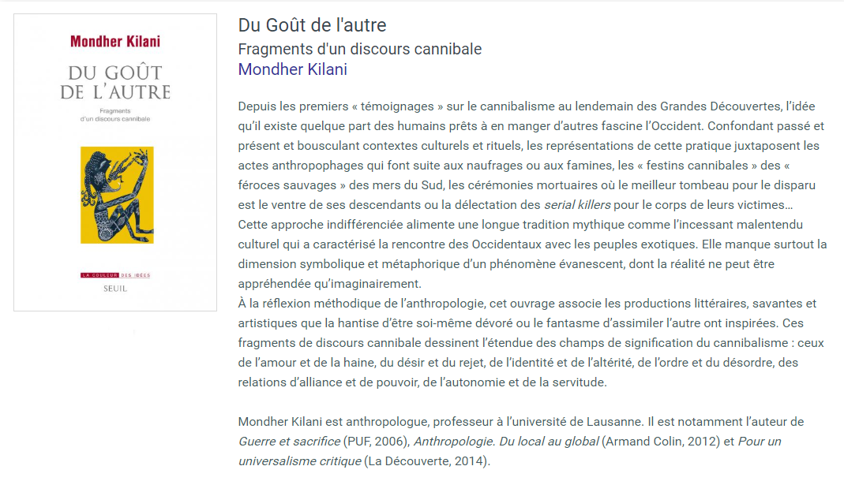Click Anthropologie. Du local au global title
The height and width of the screenshot is (481, 844).
[x=506, y=442]
